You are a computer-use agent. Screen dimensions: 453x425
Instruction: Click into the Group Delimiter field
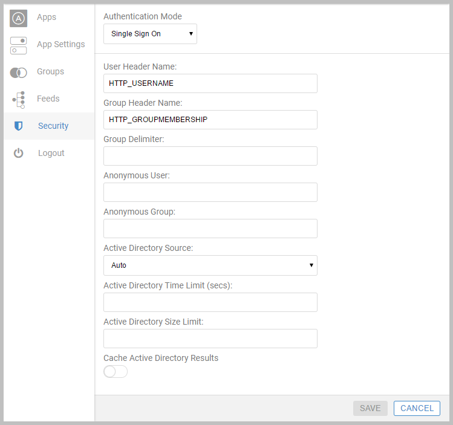click(x=210, y=156)
